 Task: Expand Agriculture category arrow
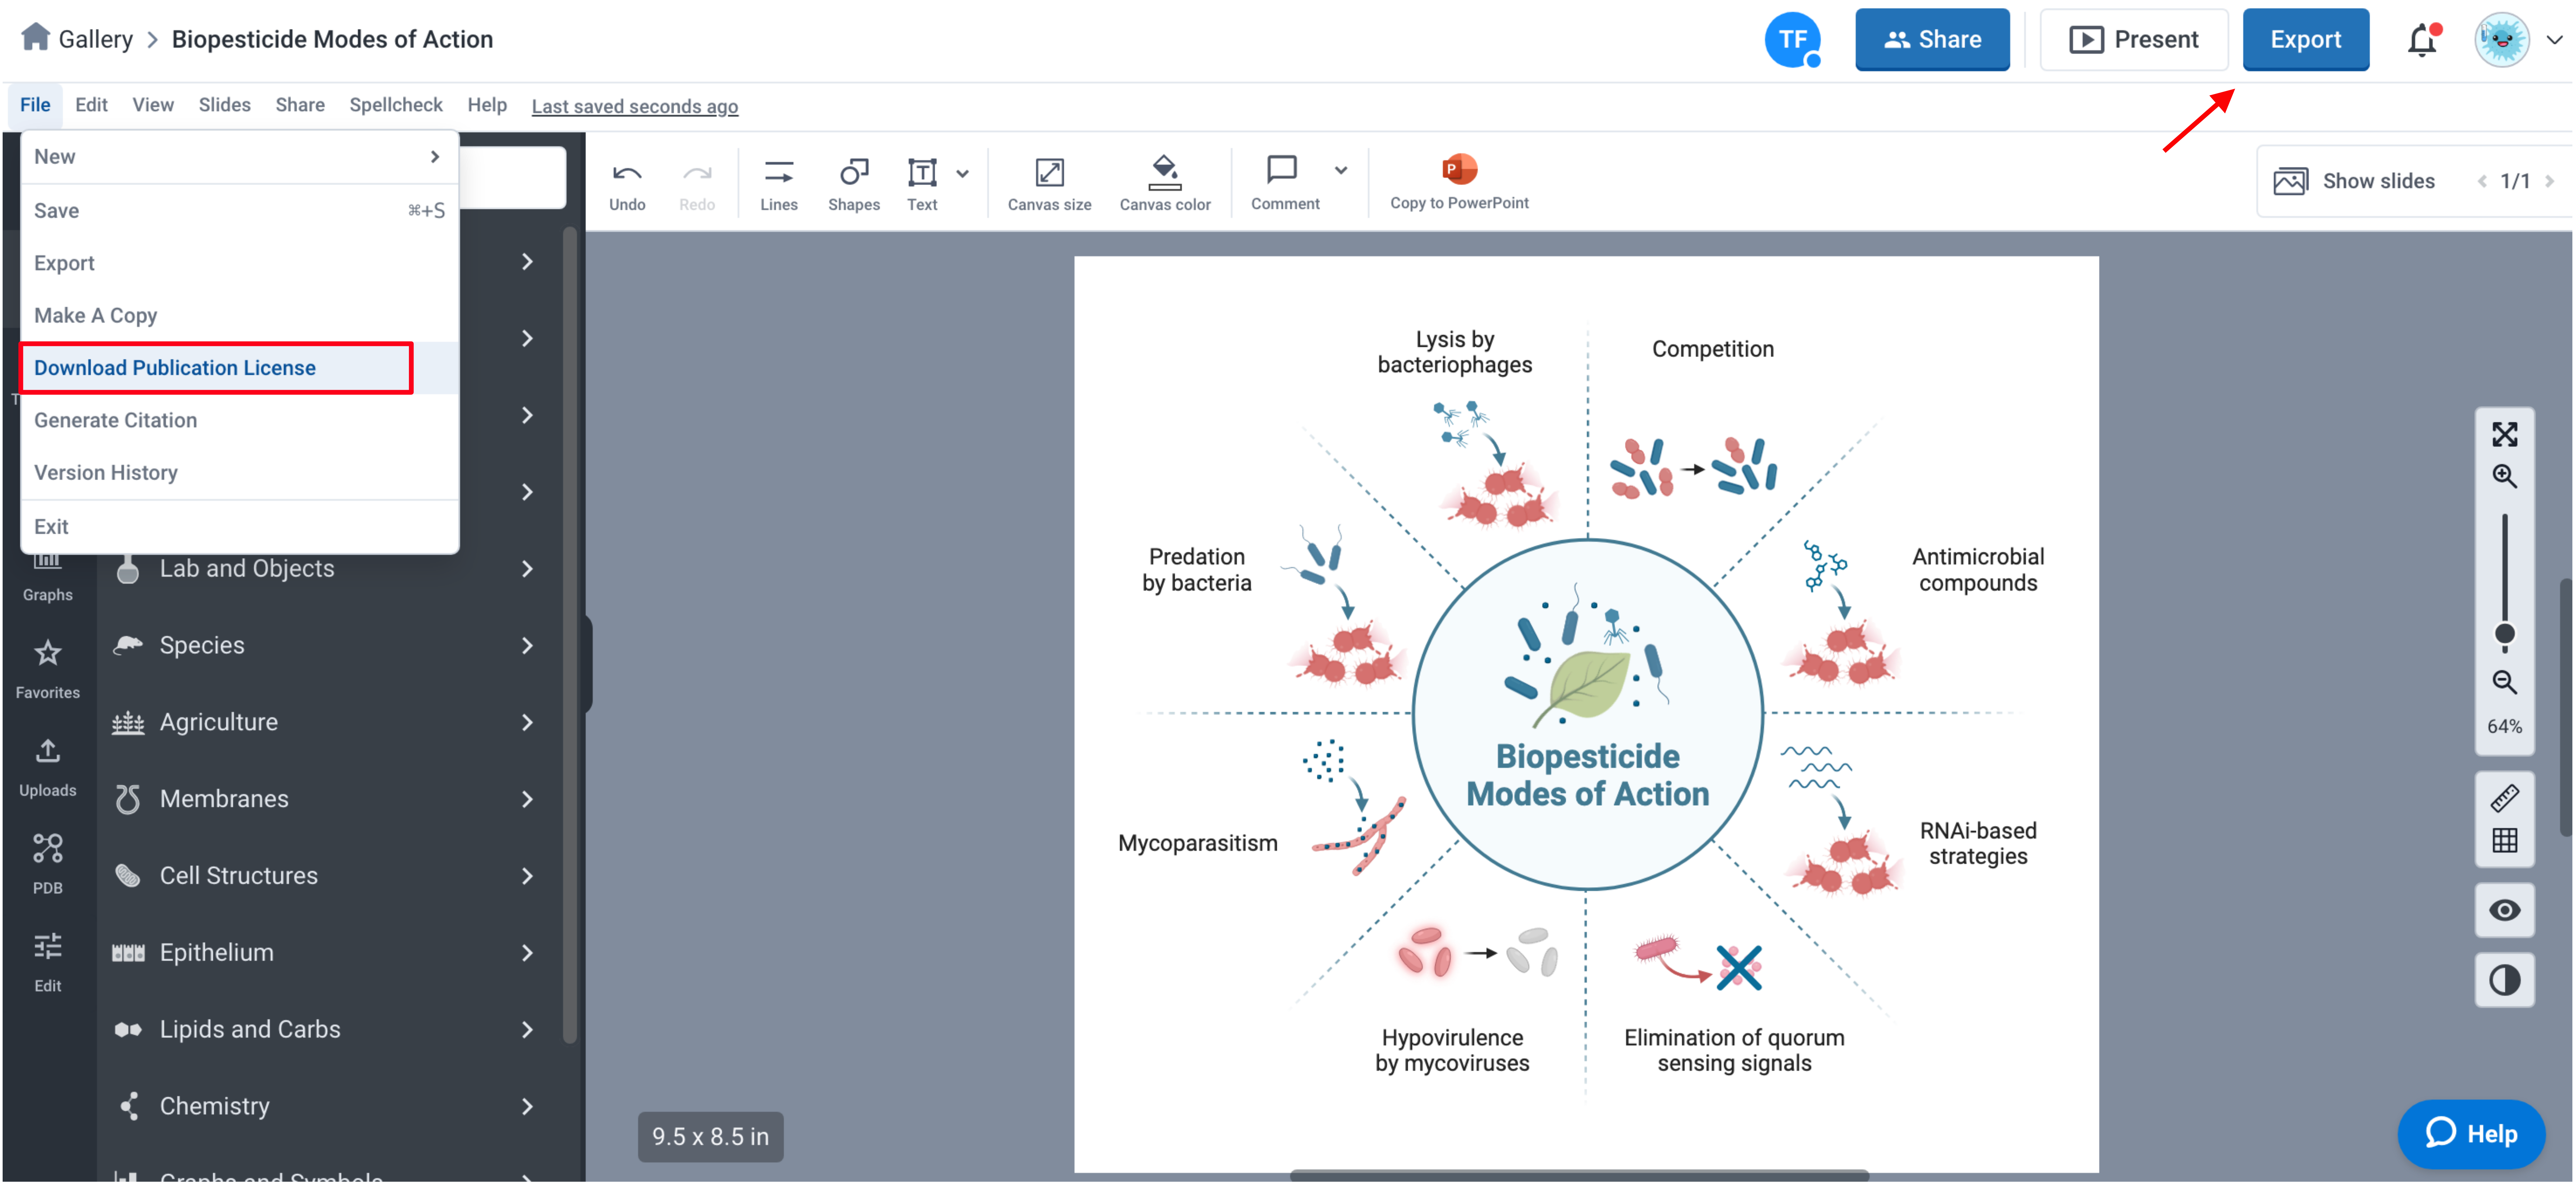527,722
